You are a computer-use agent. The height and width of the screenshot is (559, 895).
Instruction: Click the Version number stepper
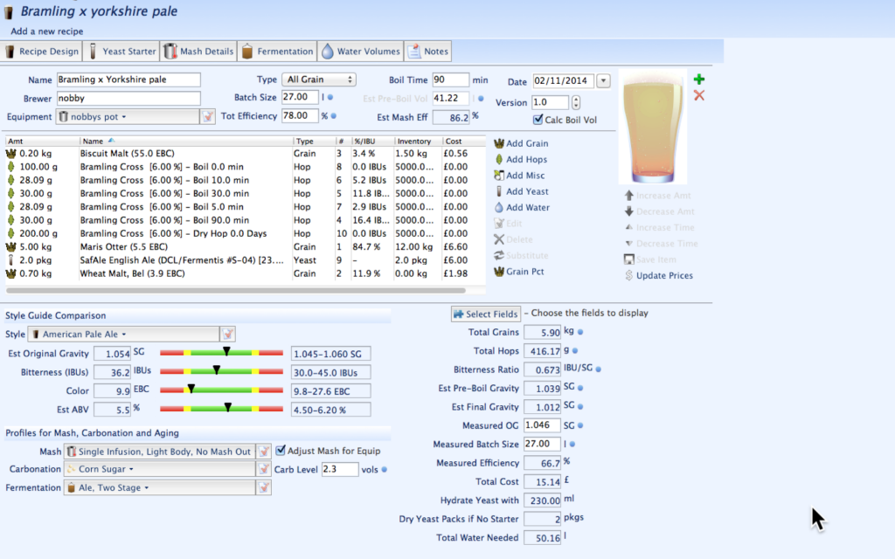point(575,103)
